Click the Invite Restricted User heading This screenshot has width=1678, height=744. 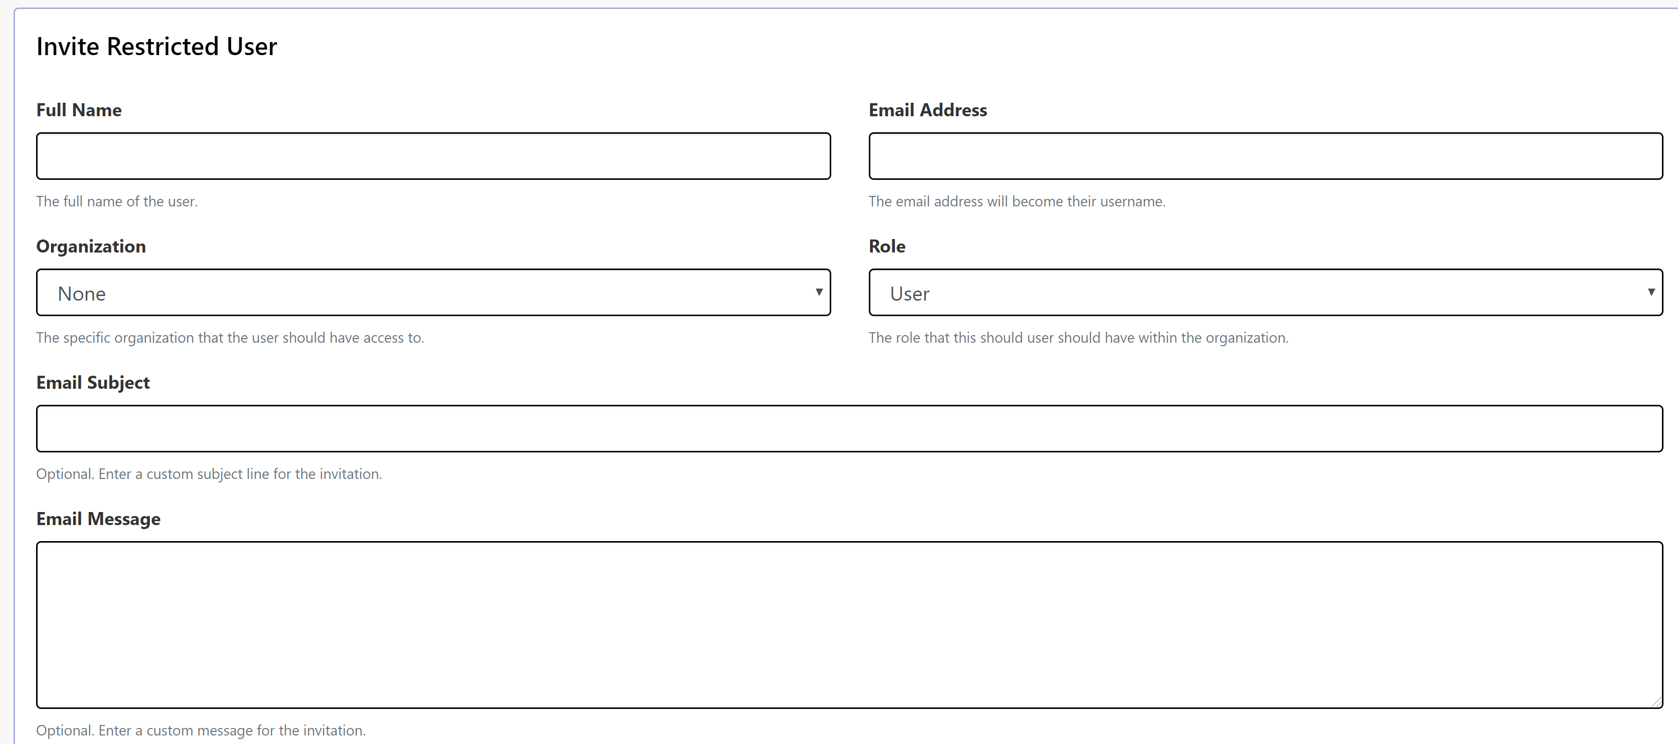(156, 46)
